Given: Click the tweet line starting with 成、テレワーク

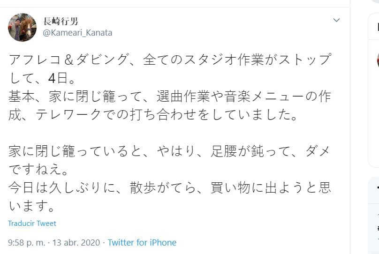Looking at the screenshot, I should coord(153,115).
